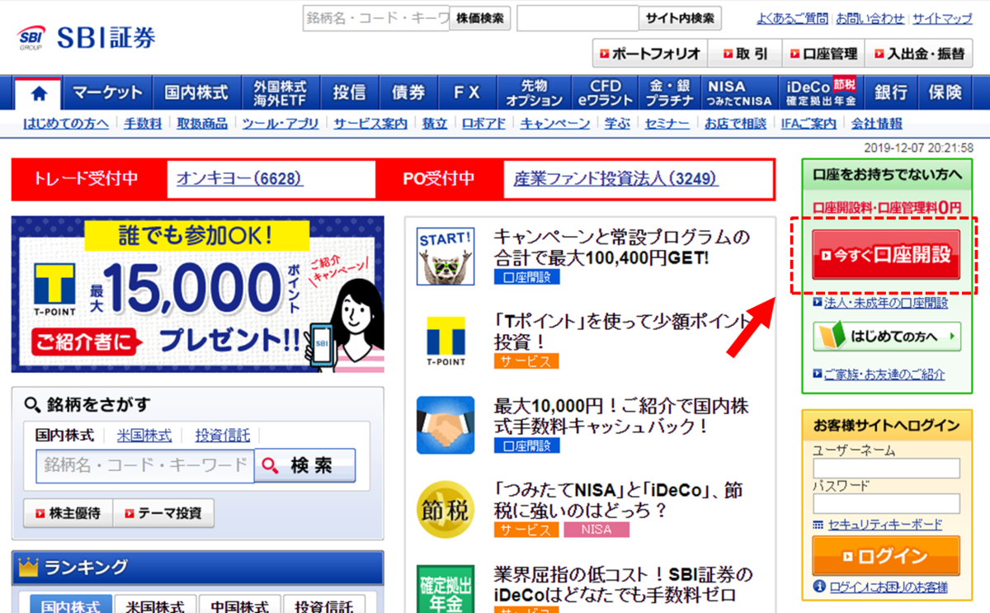Open the セキュリティキーボード link
Image resolution: width=990 pixels, height=613 pixels.
click(x=884, y=525)
